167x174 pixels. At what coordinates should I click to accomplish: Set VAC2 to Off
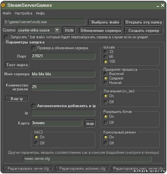[36, 143]
